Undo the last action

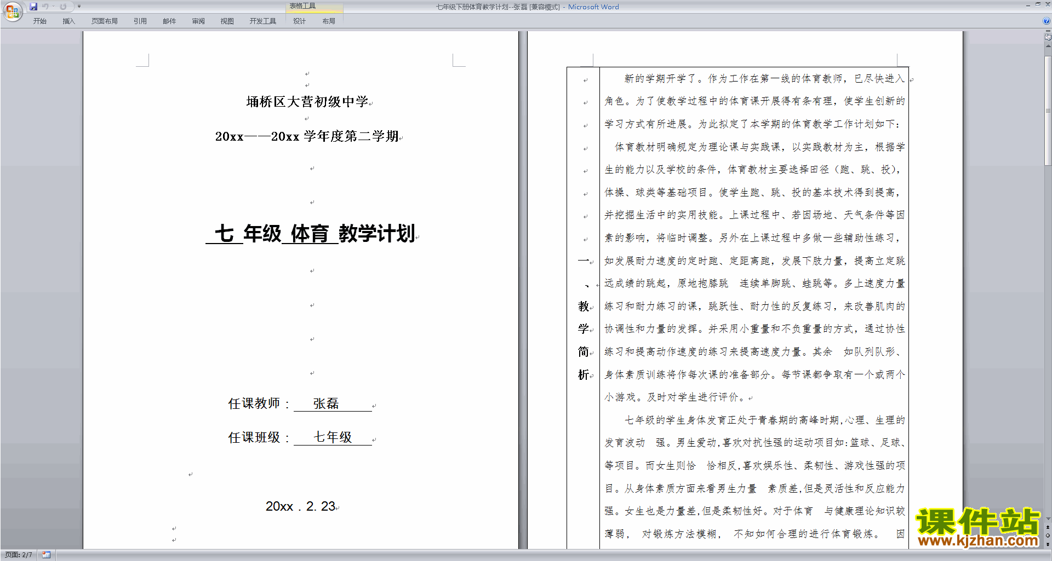coord(45,7)
